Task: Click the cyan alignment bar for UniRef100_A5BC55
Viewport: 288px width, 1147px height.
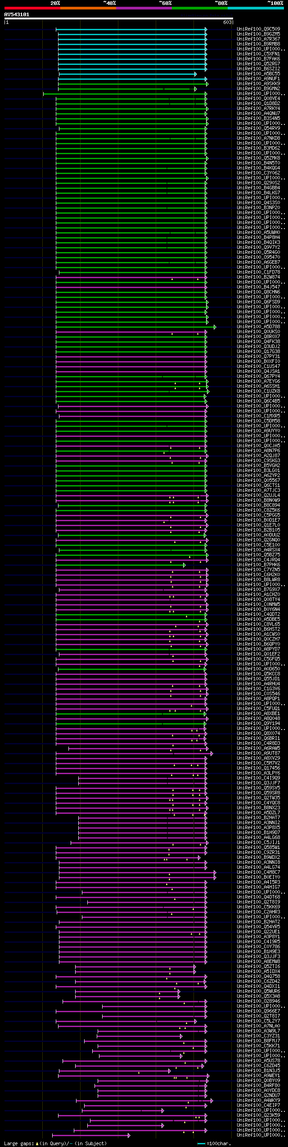Action: [x=128, y=74]
